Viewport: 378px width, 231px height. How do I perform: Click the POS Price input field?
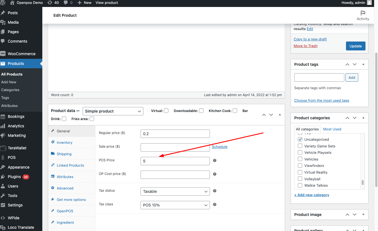tap(175, 161)
